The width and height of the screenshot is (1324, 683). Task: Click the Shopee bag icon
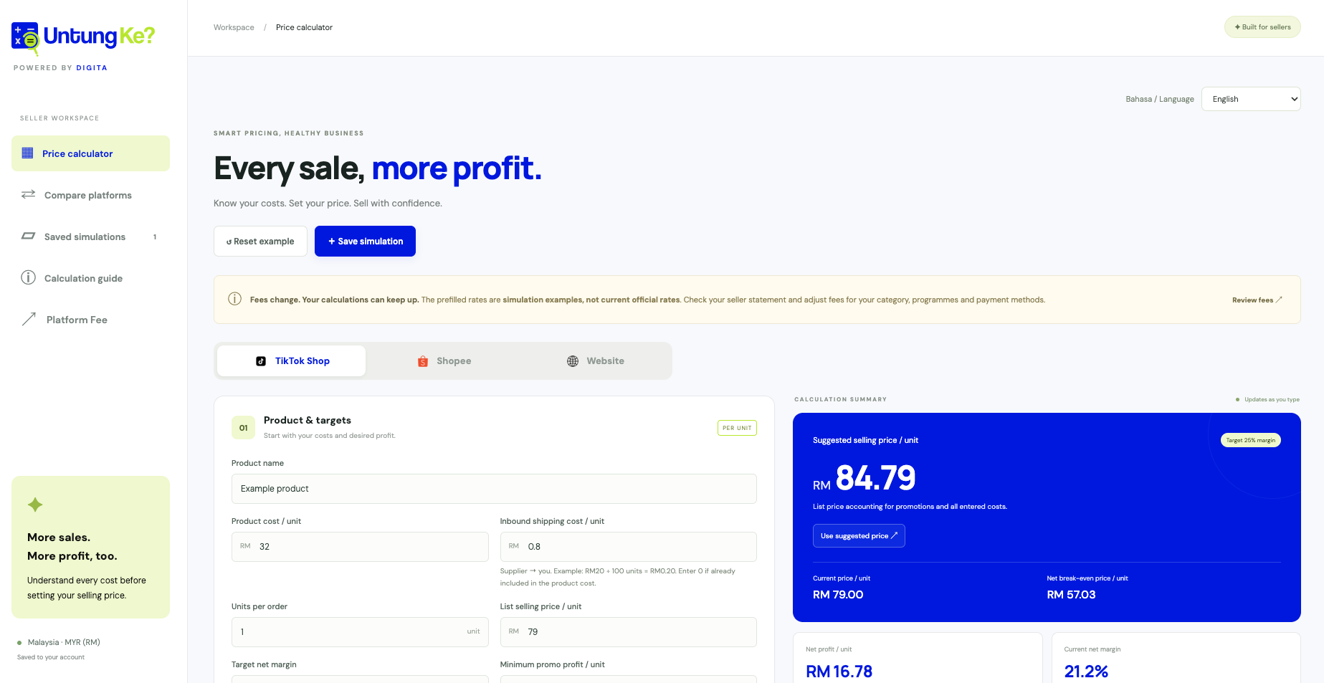point(423,361)
